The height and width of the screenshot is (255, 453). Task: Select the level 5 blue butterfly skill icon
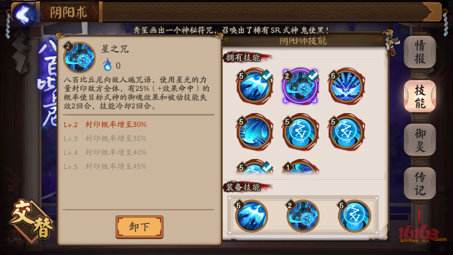point(346,86)
